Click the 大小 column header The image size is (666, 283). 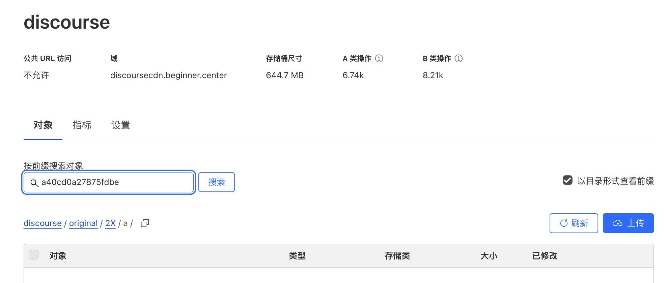tap(489, 256)
